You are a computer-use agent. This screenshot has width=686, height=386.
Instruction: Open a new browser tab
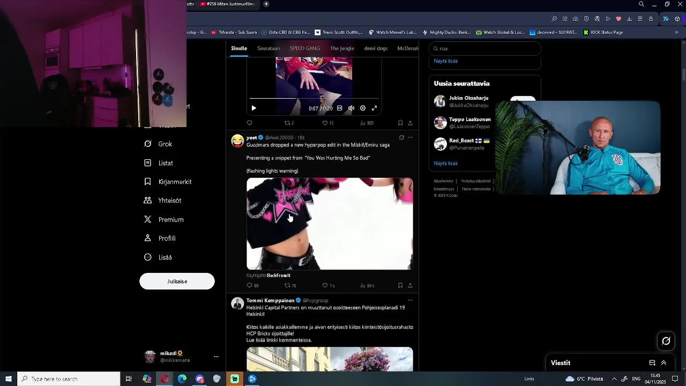coord(266,4)
